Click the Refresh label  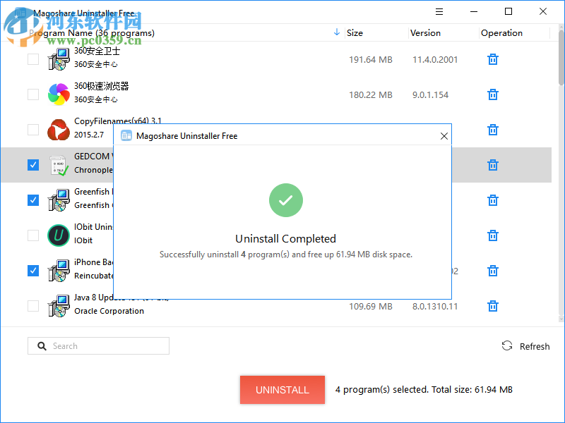coord(535,346)
